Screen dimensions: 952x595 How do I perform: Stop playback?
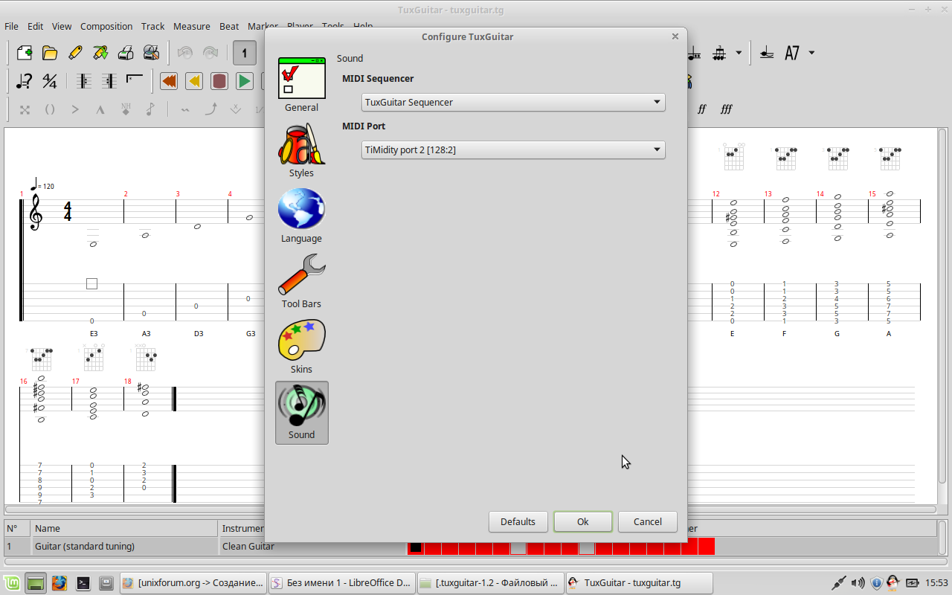pos(219,81)
